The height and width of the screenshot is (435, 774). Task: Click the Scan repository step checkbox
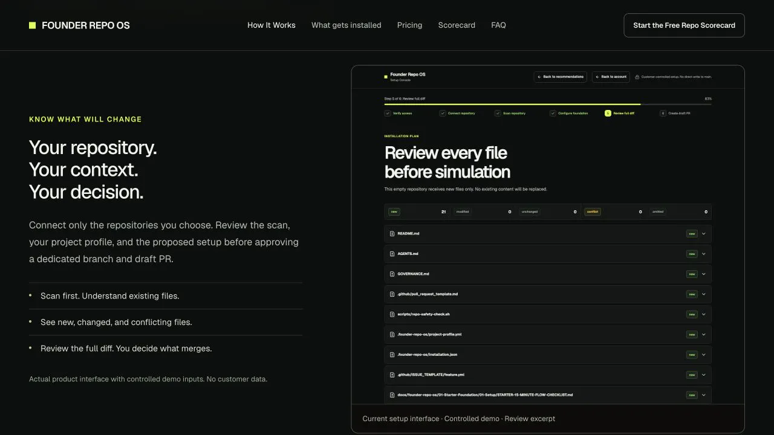(x=498, y=113)
